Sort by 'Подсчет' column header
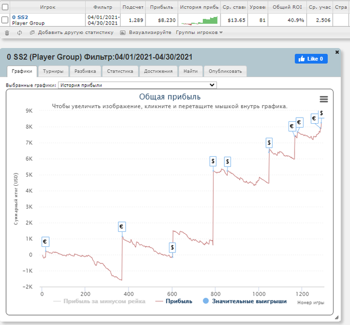 click(133, 7)
